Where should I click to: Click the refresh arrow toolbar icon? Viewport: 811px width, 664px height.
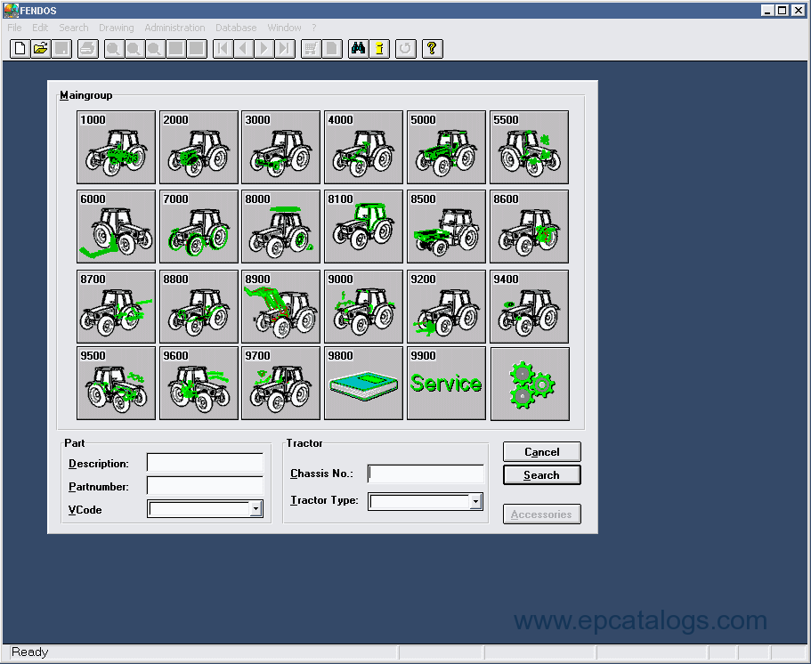coord(406,49)
